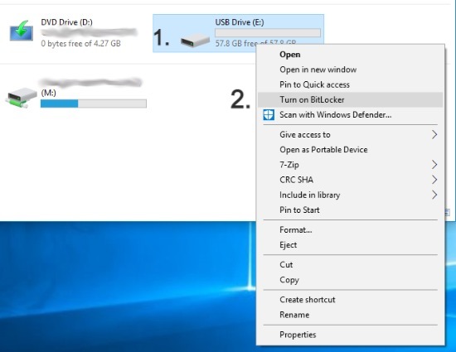Click the USB Drive (E:) capacity bar

coord(268,32)
